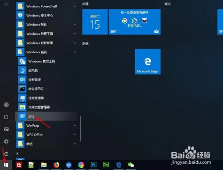Launch Edge from the taskbar

click(119, 165)
